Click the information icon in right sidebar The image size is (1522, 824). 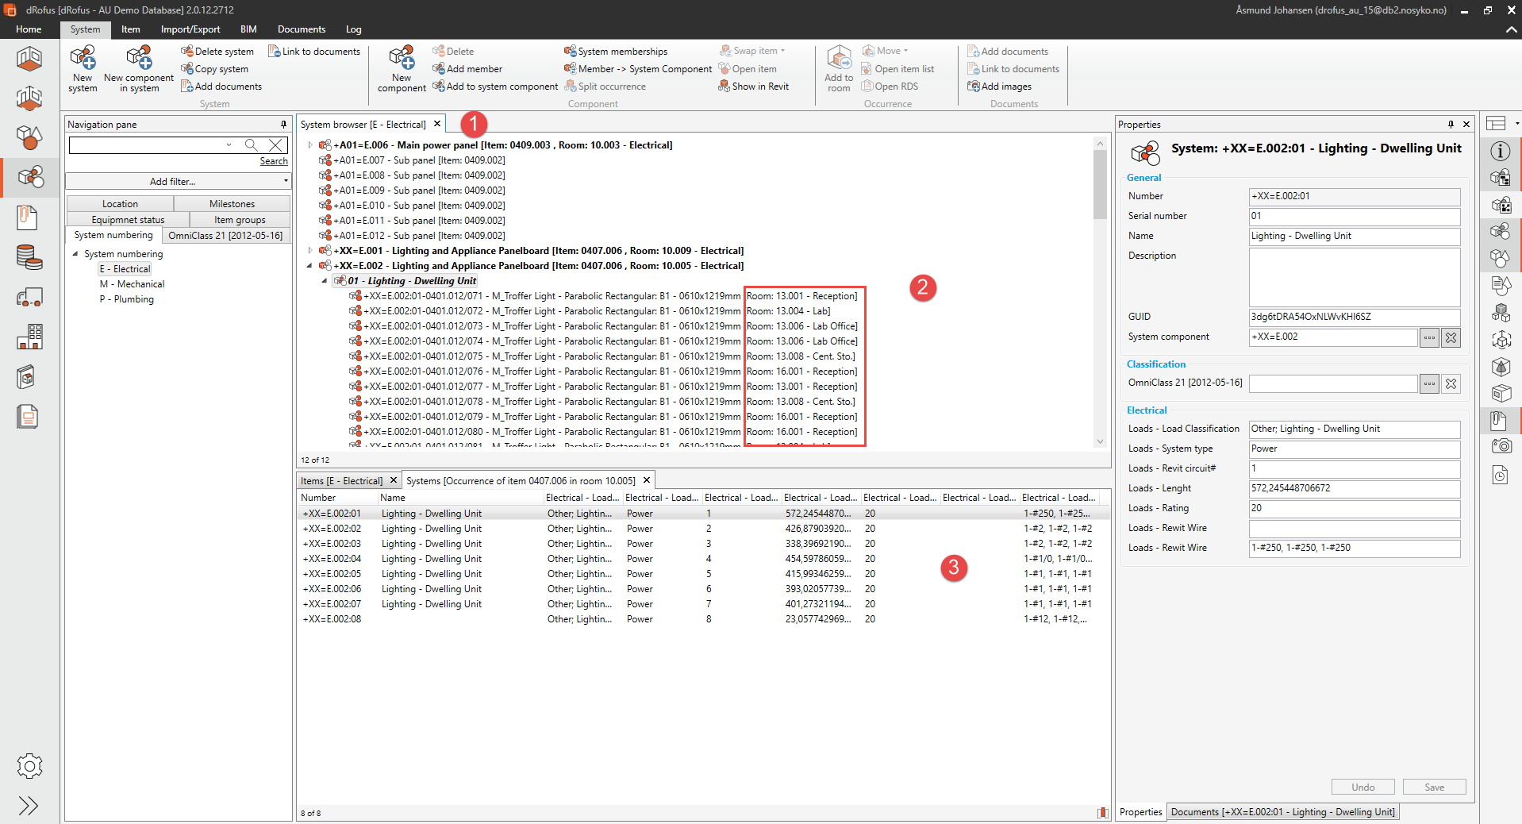[1500, 151]
